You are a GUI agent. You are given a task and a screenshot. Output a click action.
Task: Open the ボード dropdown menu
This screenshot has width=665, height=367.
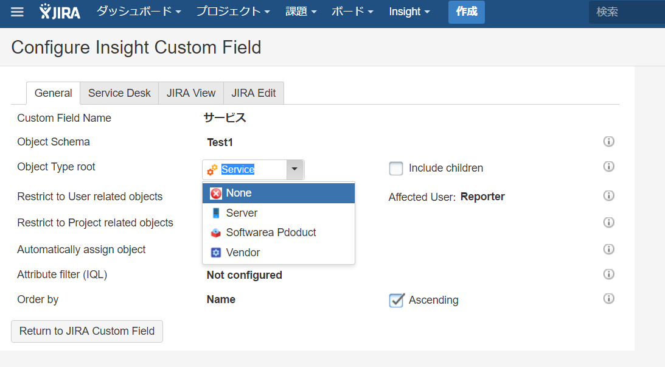[352, 12]
